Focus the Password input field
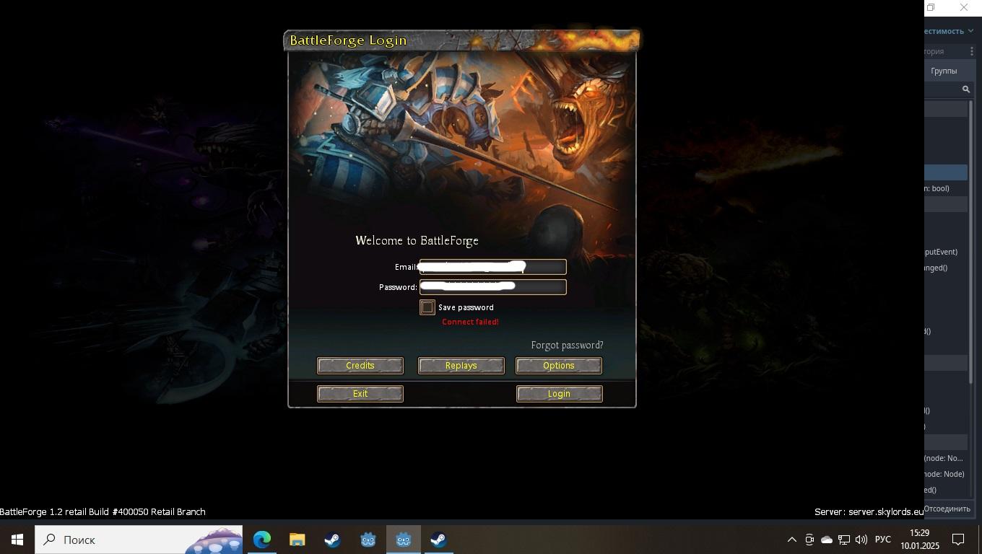The width and height of the screenshot is (982, 554). [493, 287]
